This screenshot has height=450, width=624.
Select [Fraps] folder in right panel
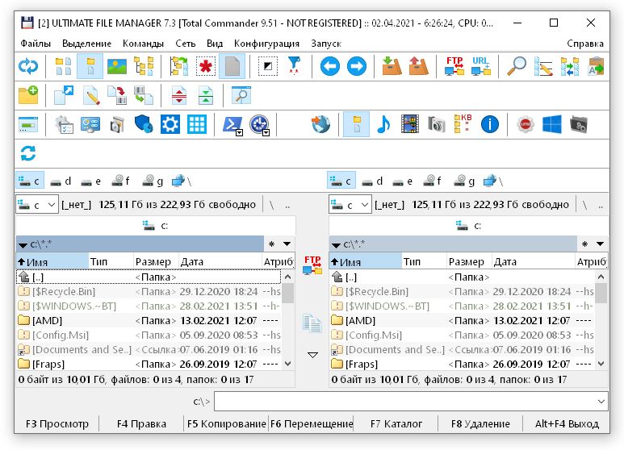[462, 364]
